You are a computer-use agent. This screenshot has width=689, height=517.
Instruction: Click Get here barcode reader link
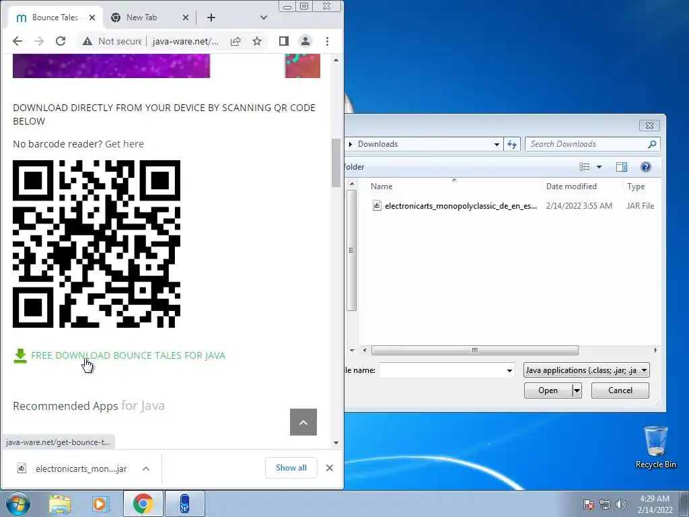click(x=124, y=144)
